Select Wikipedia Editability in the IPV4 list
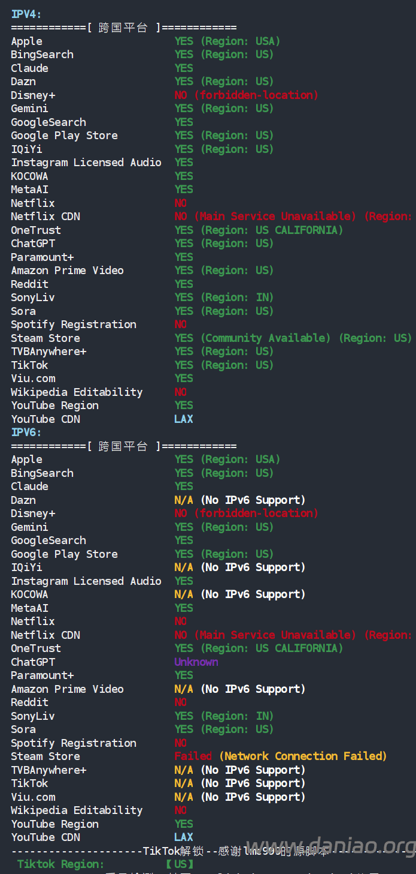 click(x=77, y=392)
